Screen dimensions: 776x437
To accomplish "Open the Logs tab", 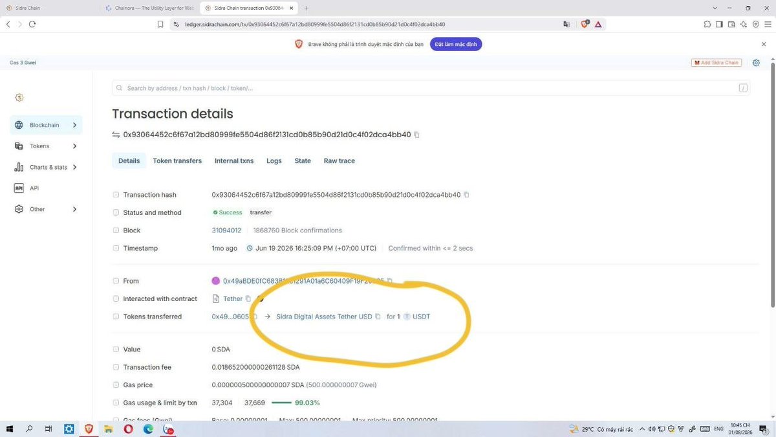I will tap(274, 161).
